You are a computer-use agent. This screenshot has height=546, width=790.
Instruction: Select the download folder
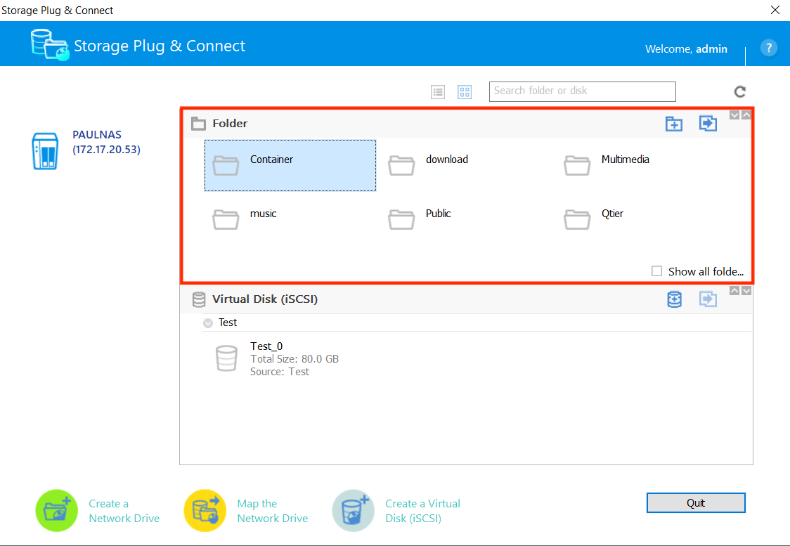coord(428,165)
